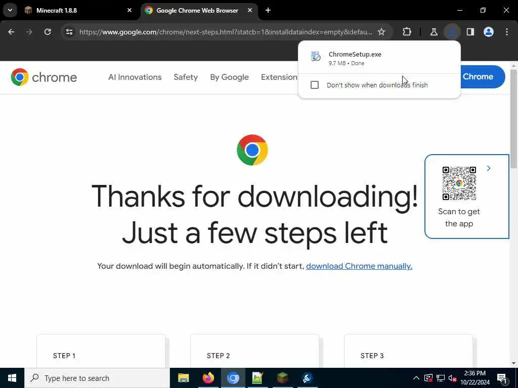Click STEP 3 card
This screenshot has width=518, height=388.
408,351
